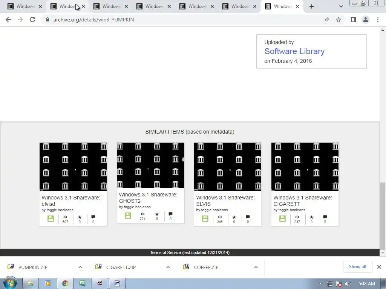The height and width of the screenshot is (289, 386).
Task: Switch to the second Windows tab
Action: [x=64, y=6]
